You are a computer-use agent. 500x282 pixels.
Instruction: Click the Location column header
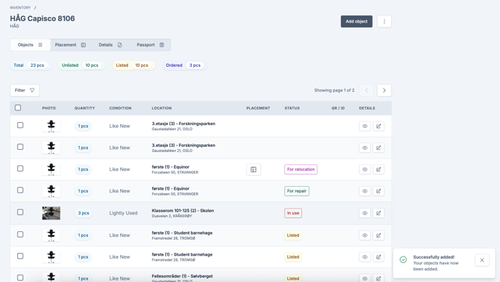tap(161, 108)
